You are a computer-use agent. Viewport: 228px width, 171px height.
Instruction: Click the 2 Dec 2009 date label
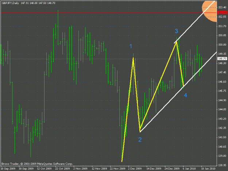(x=135, y=169)
